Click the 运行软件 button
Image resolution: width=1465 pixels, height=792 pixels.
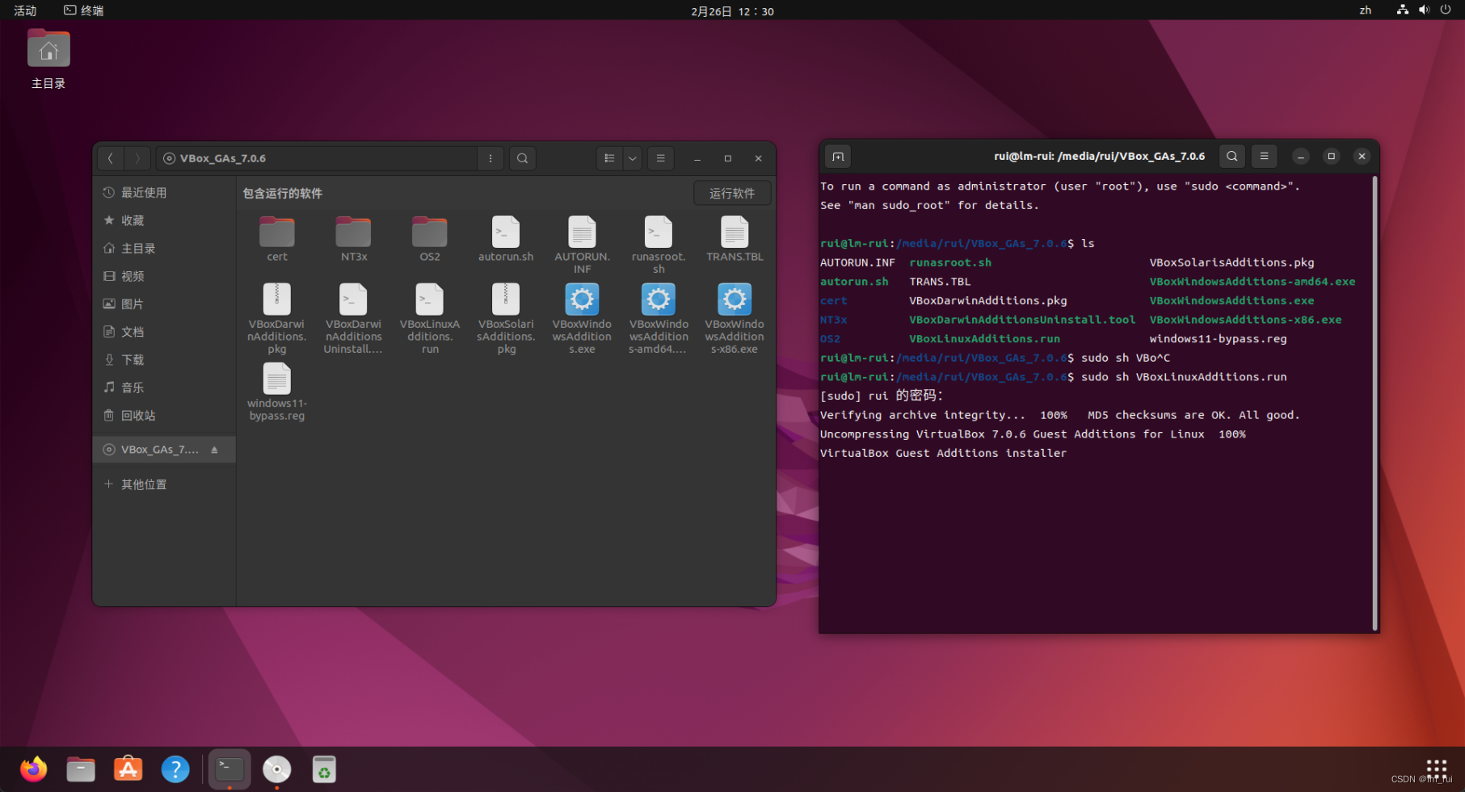pos(732,193)
